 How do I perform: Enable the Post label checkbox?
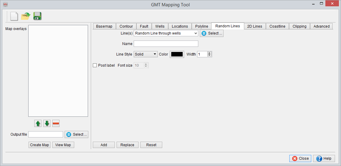95,65
